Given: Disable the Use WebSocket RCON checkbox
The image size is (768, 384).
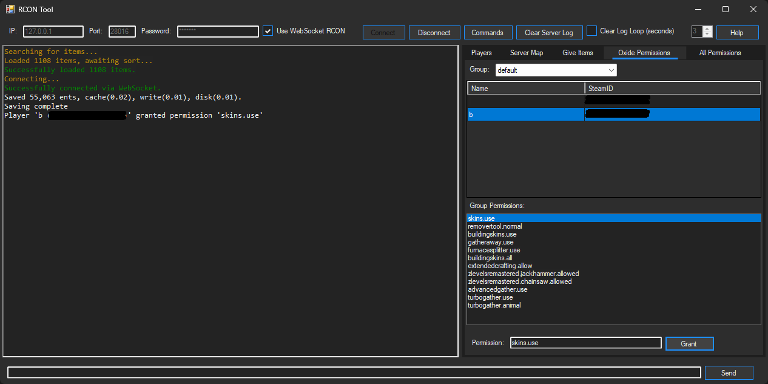Looking at the screenshot, I should point(268,31).
